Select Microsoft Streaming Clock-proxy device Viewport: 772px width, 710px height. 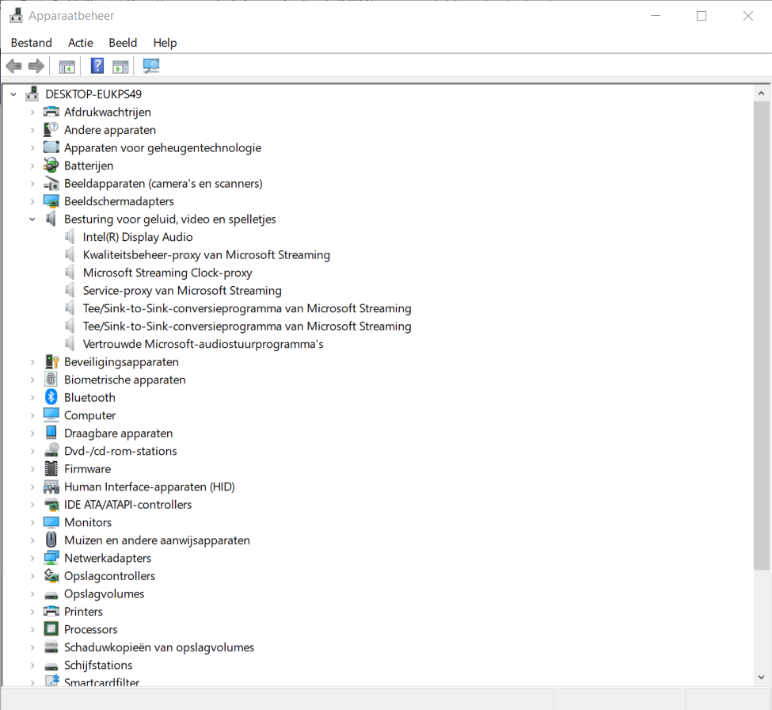click(x=167, y=273)
